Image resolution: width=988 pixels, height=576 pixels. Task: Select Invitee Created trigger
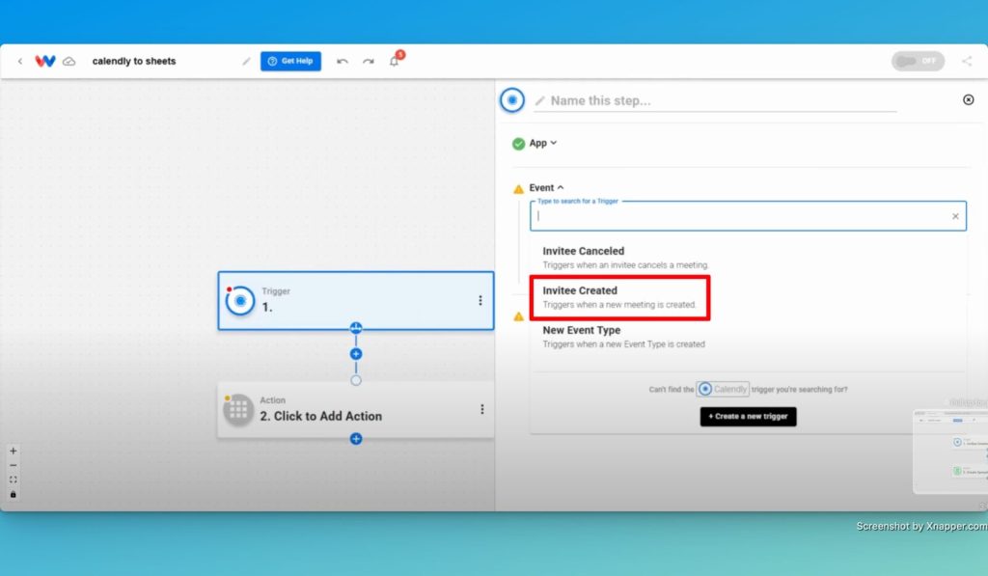748,297
